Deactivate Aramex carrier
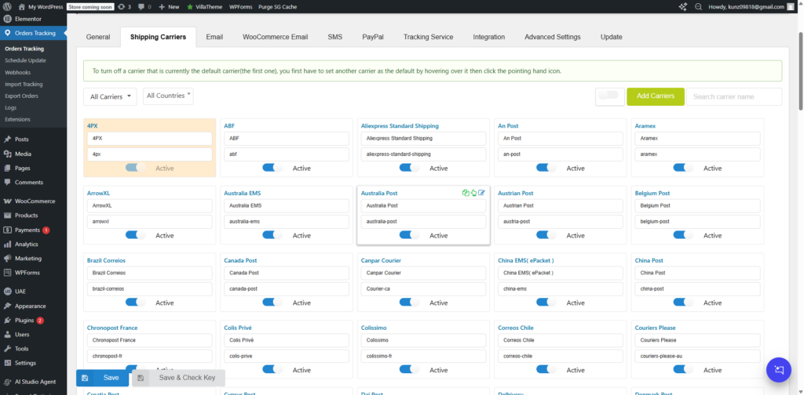Image resolution: width=804 pixels, height=395 pixels. (683, 168)
